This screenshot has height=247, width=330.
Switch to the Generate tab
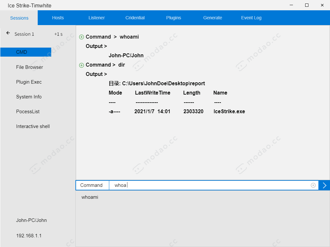click(212, 18)
